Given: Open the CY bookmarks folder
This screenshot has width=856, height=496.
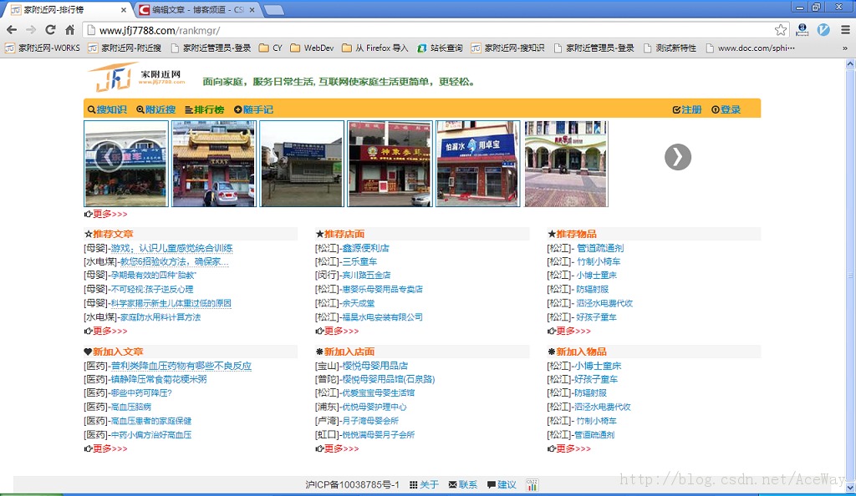Looking at the screenshot, I should [x=271, y=48].
